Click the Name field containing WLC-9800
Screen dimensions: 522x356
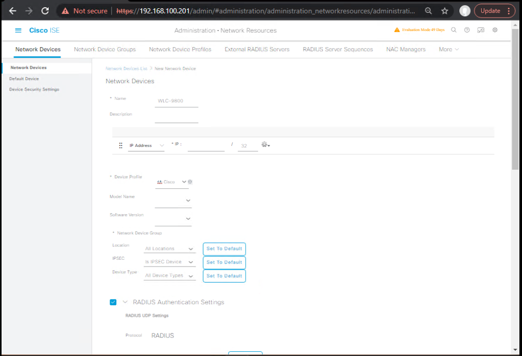coord(176,101)
